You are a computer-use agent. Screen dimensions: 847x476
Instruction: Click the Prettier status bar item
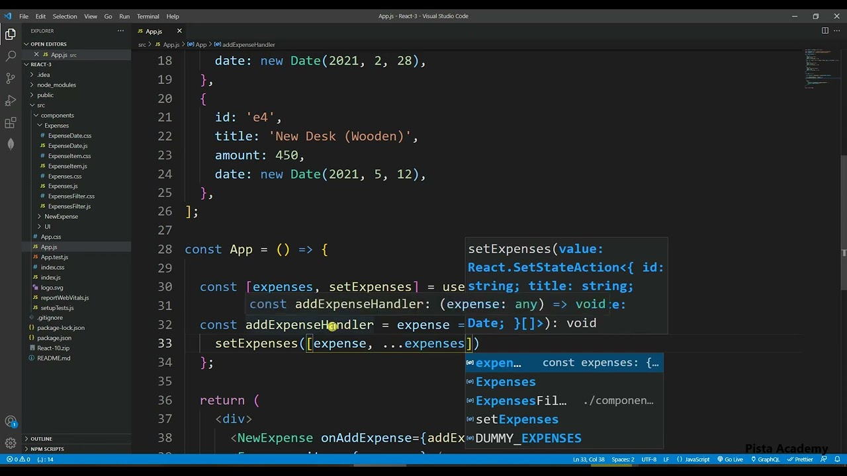coord(799,459)
